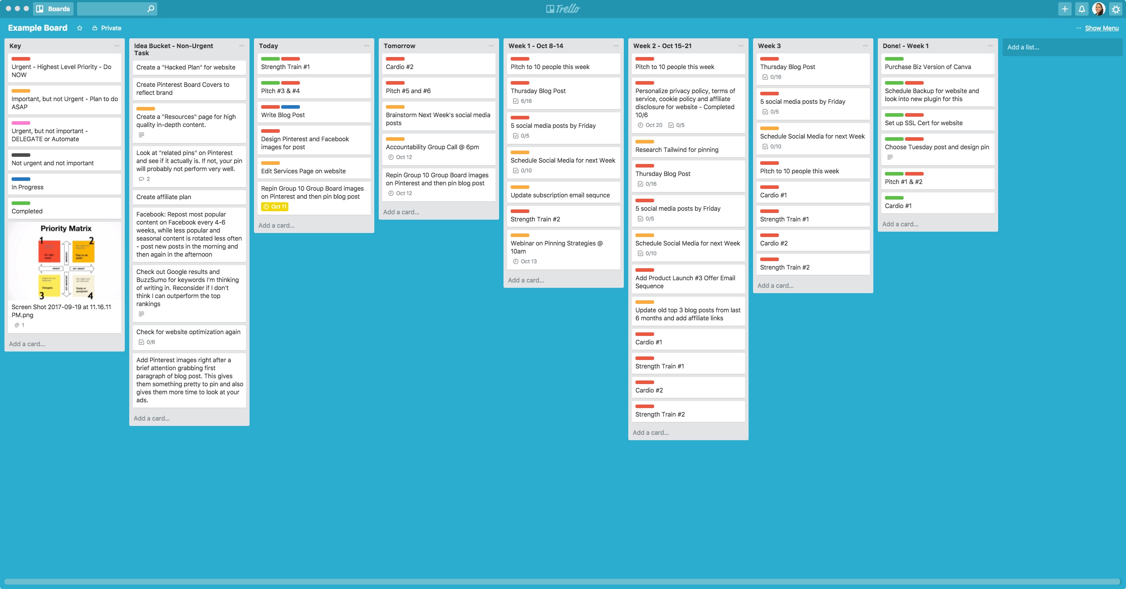Screen dimensions: 1126x589
Task: Open the Week 3 list options menu
Action: click(865, 46)
